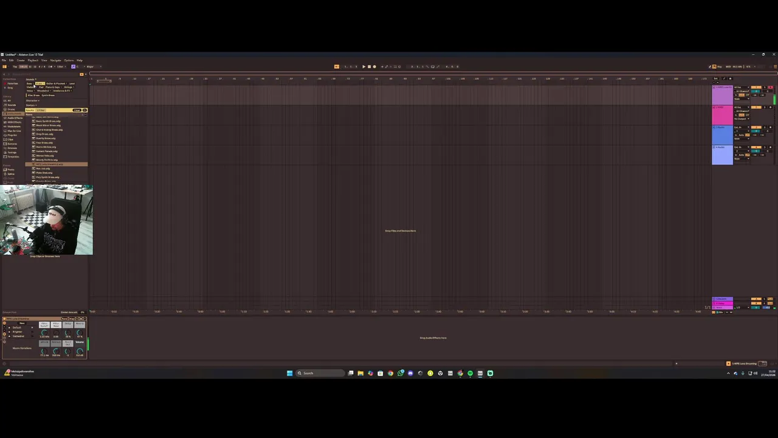
Task: Toggle the Key mapping mode button
Action: [719, 66]
